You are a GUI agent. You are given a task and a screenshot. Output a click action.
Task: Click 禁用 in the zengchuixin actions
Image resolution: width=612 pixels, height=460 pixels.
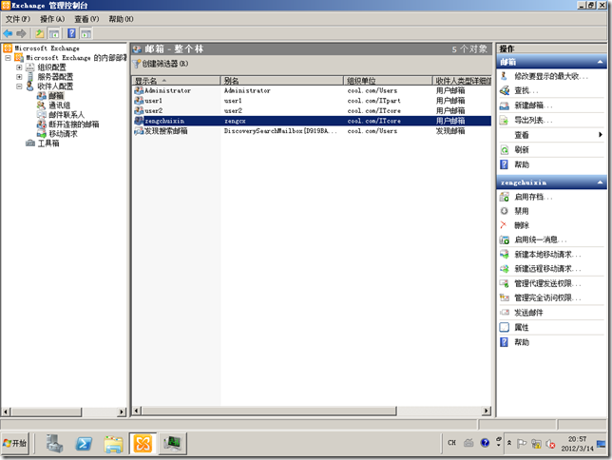point(521,211)
